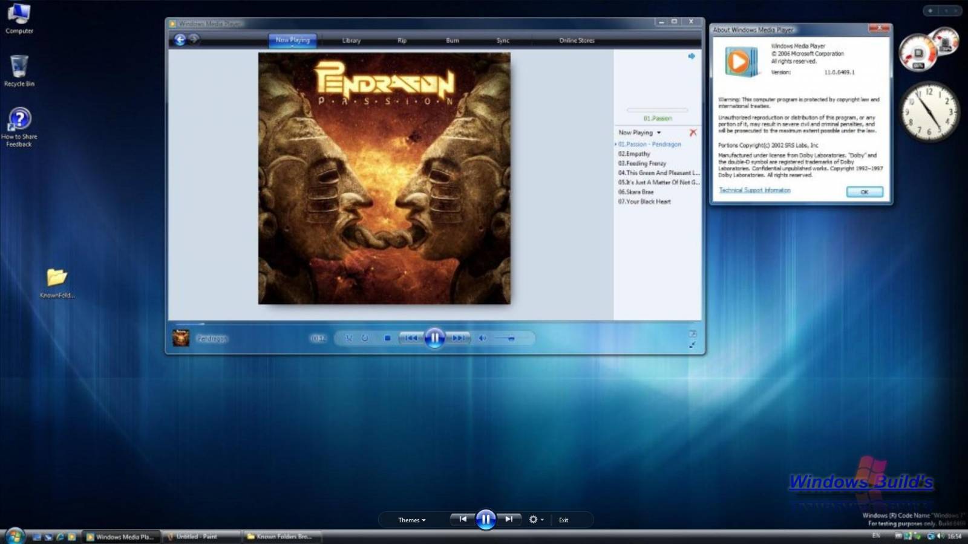Switch Media Player to compact mode
Viewport: 968px width, 544px height.
pos(692,345)
